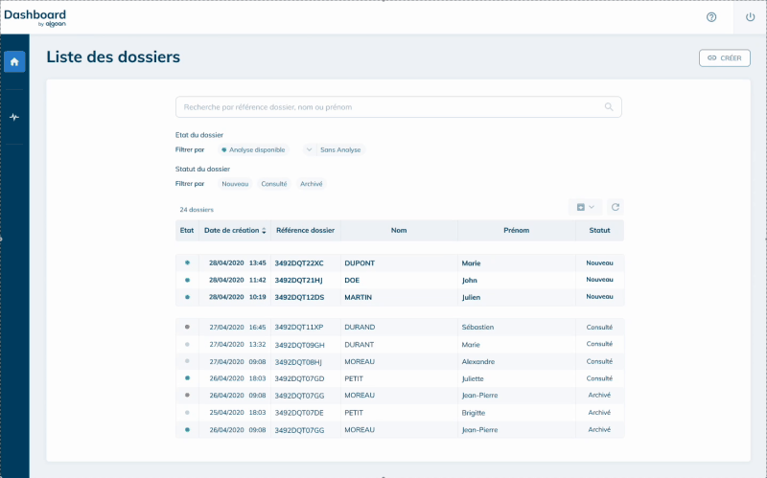Viewport: 767px width, 478px height.
Task: Click the refresh list icon
Action: click(616, 207)
